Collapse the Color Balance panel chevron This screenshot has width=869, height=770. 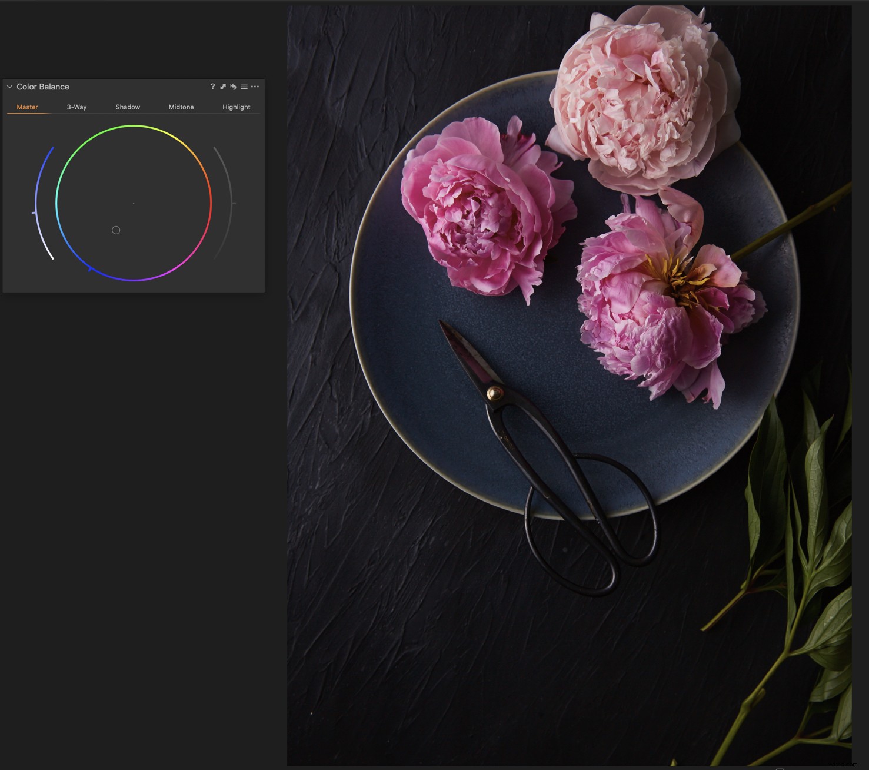[x=9, y=87]
